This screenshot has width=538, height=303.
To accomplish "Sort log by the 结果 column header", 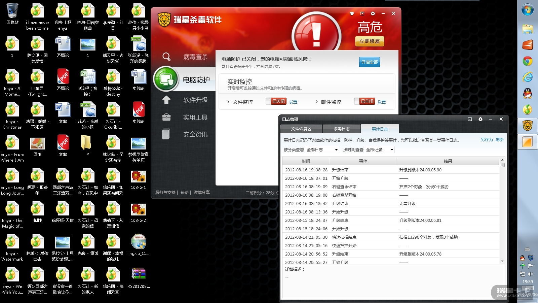I will click(448, 161).
